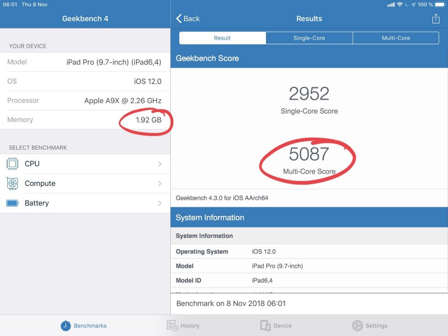Image resolution: width=448 pixels, height=336 pixels.
Task: Click the Model ID iPad6,4 row
Action: (x=309, y=281)
